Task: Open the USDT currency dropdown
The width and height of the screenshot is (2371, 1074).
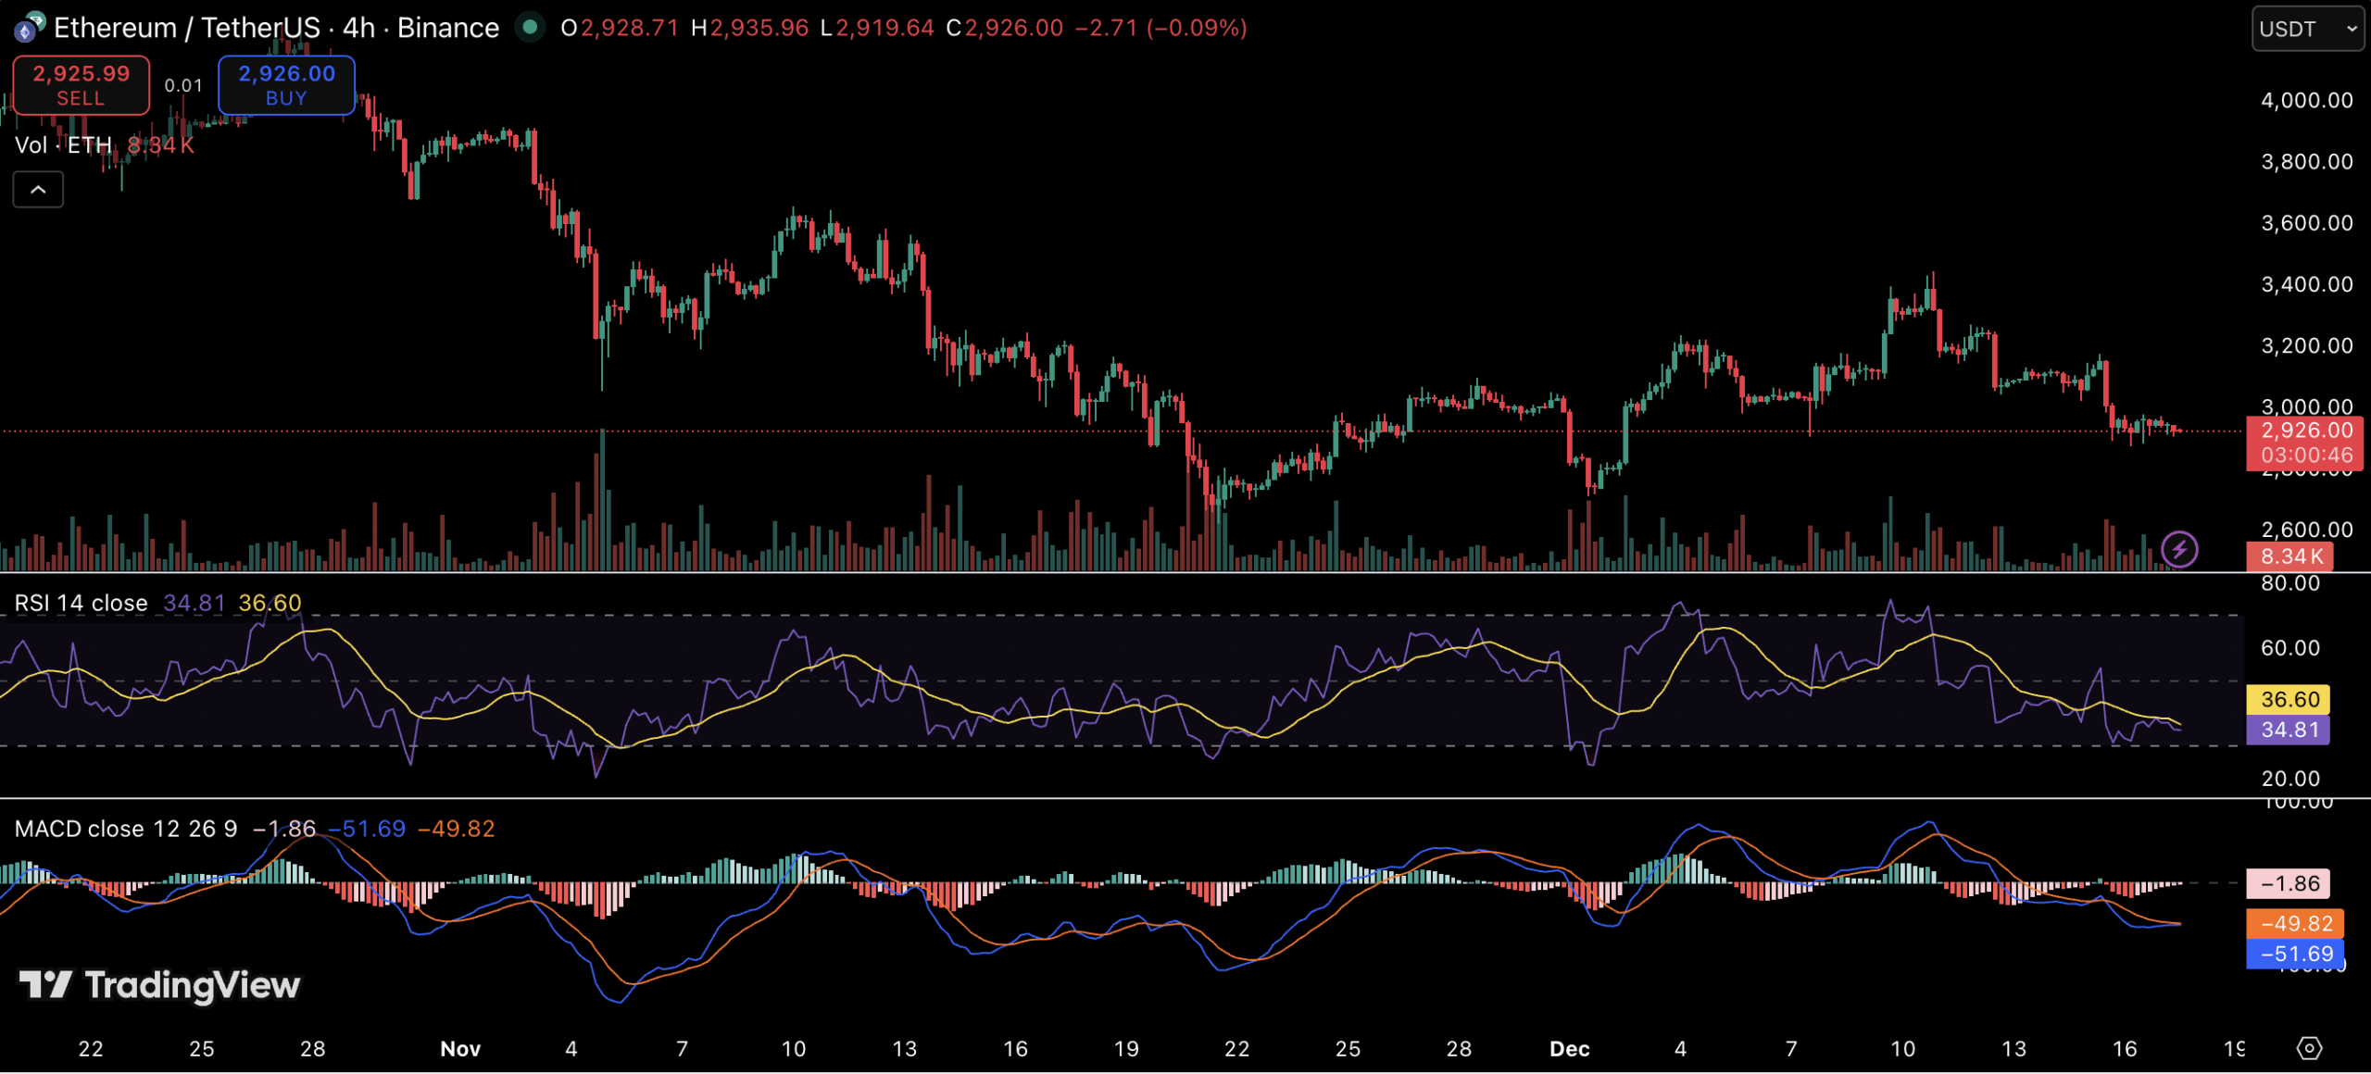Action: click(2306, 29)
